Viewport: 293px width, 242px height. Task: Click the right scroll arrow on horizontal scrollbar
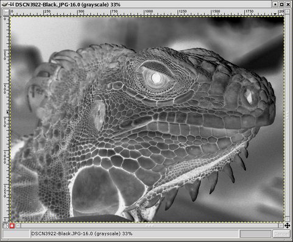coord(281,226)
